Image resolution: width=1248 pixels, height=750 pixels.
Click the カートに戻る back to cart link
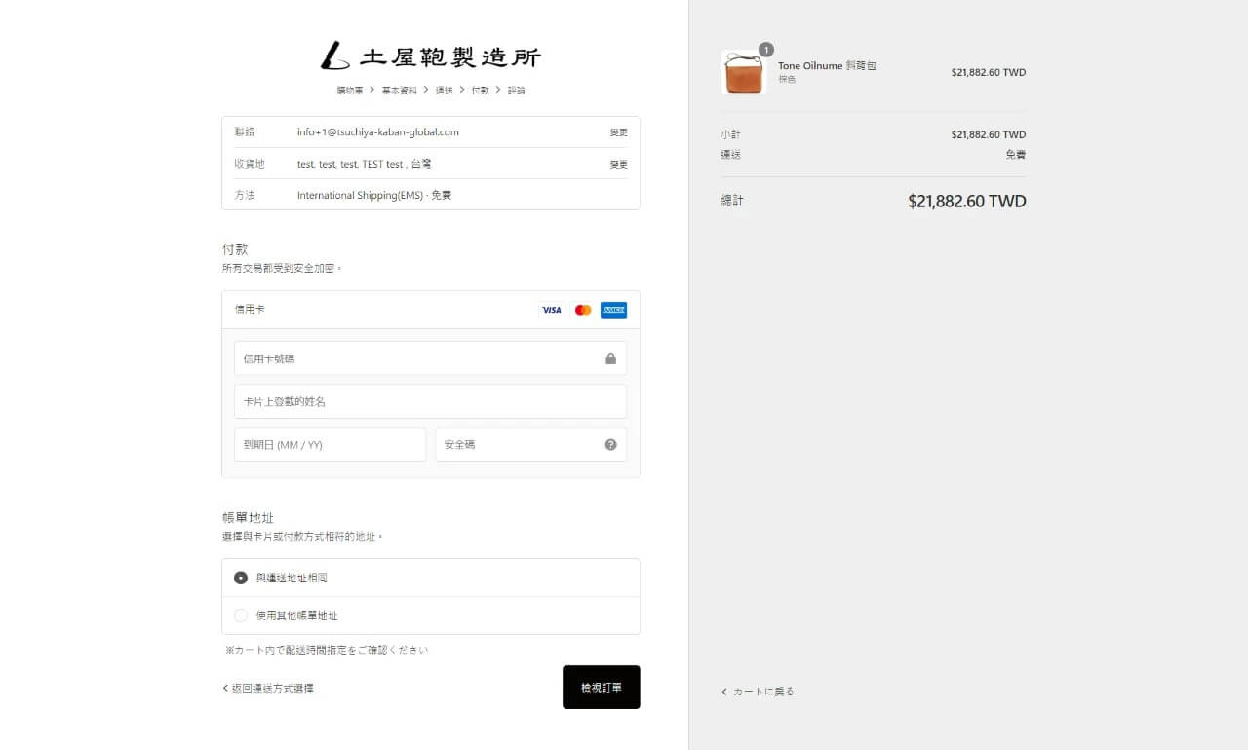[x=758, y=692]
